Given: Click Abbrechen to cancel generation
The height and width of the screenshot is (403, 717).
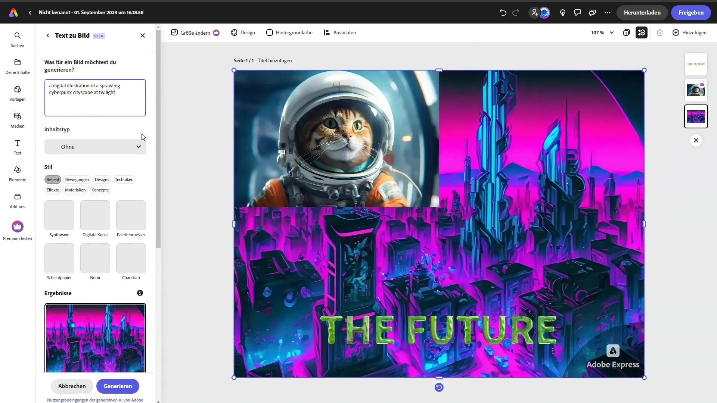Looking at the screenshot, I should [x=72, y=386].
